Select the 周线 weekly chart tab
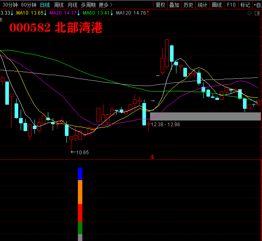This screenshot has width=262, height=241. [x=59, y=5]
